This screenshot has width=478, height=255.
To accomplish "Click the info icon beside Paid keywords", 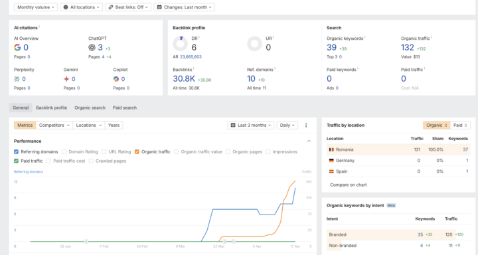I will [x=358, y=68].
